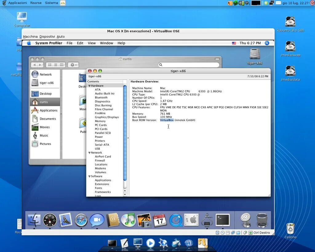Click System Profiler icon in dock
Viewport: 315px width, 252px height.
coord(207,220)
